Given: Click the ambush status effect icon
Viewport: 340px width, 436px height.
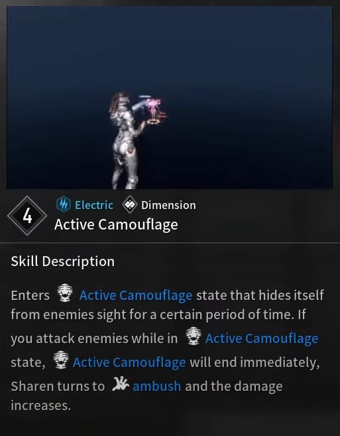Looking at the screenshot, I should tap(121, 384).
